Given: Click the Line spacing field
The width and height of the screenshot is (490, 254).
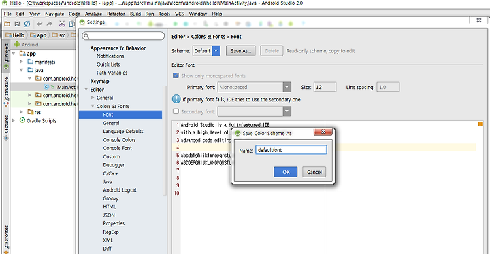Looking at the screenshot, I should tap(388, 87).
